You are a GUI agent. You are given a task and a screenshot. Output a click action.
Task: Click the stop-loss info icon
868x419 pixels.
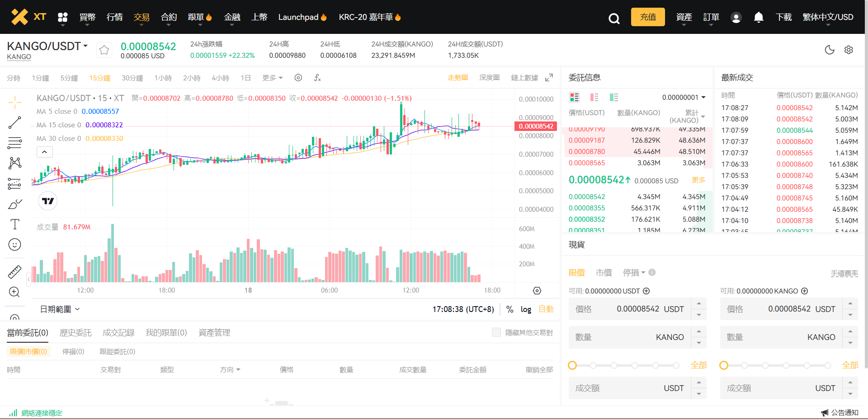[652, 272]
